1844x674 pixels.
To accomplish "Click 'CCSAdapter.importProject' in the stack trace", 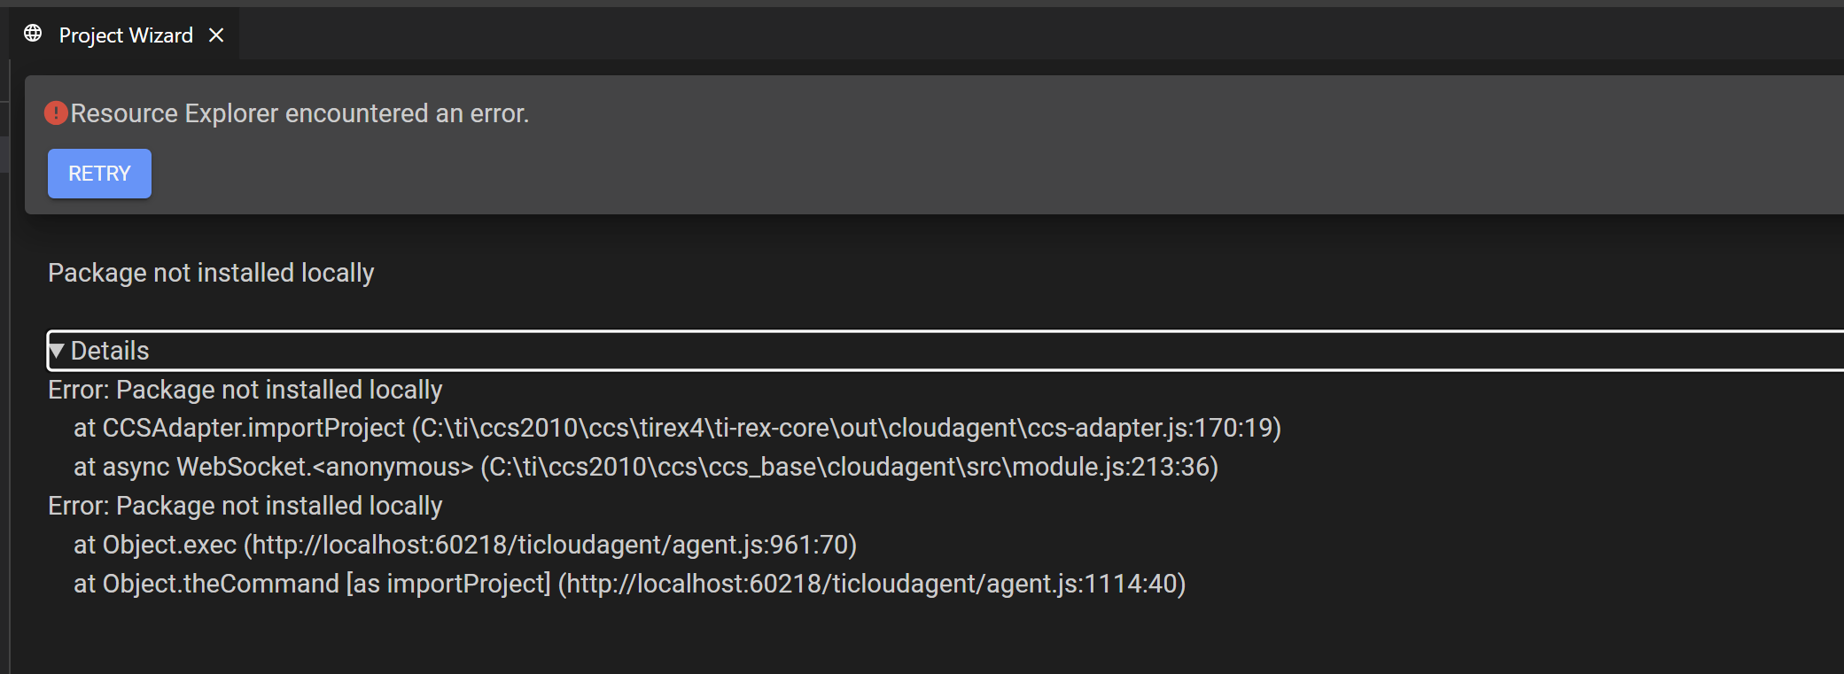I will pos(253,429).
